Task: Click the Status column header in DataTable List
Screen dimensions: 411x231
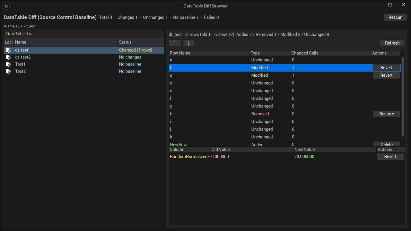Action: point(141,42)
